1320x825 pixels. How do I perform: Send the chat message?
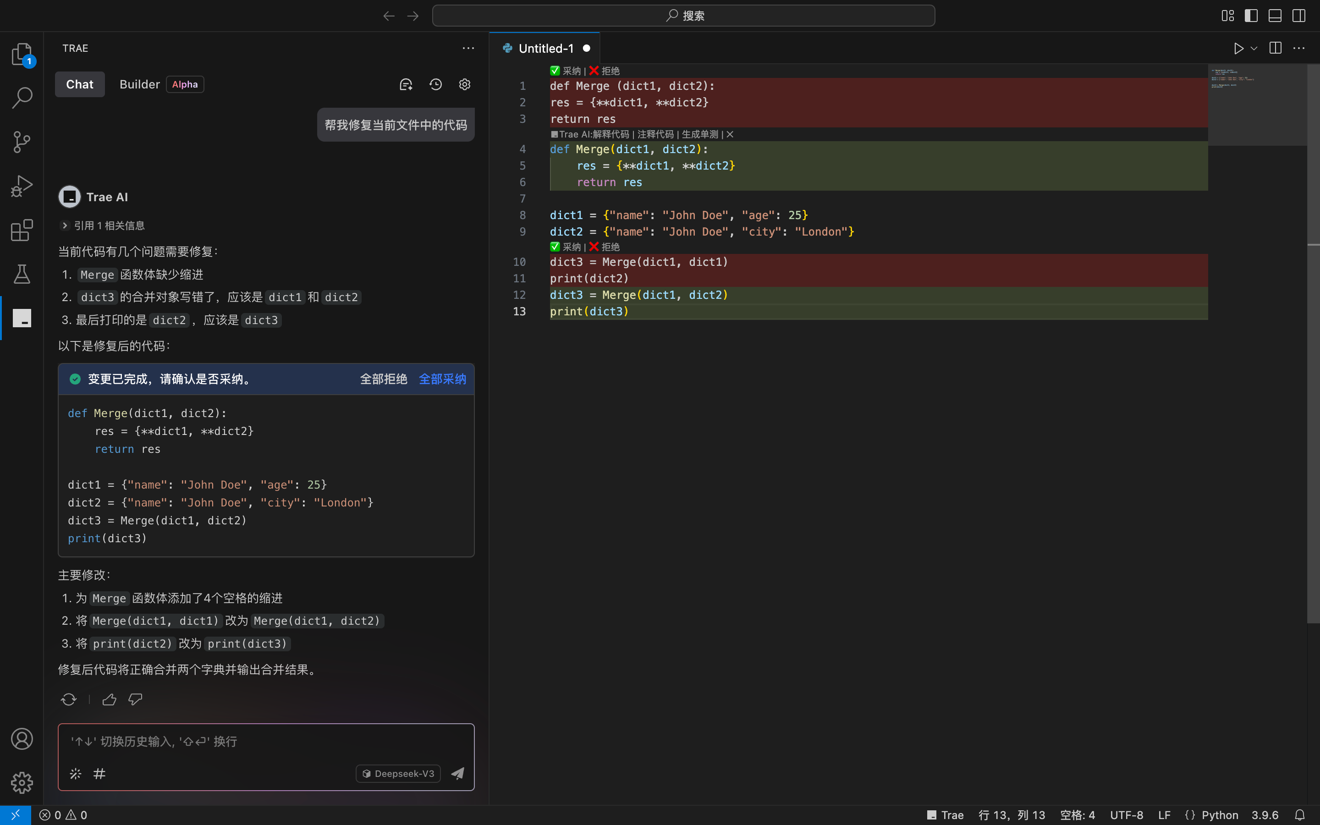pyautogui.click(x=457, y=773)
